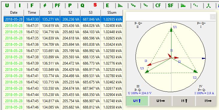
Task: Close the phasor diagram panel
Action: point(213,17)
